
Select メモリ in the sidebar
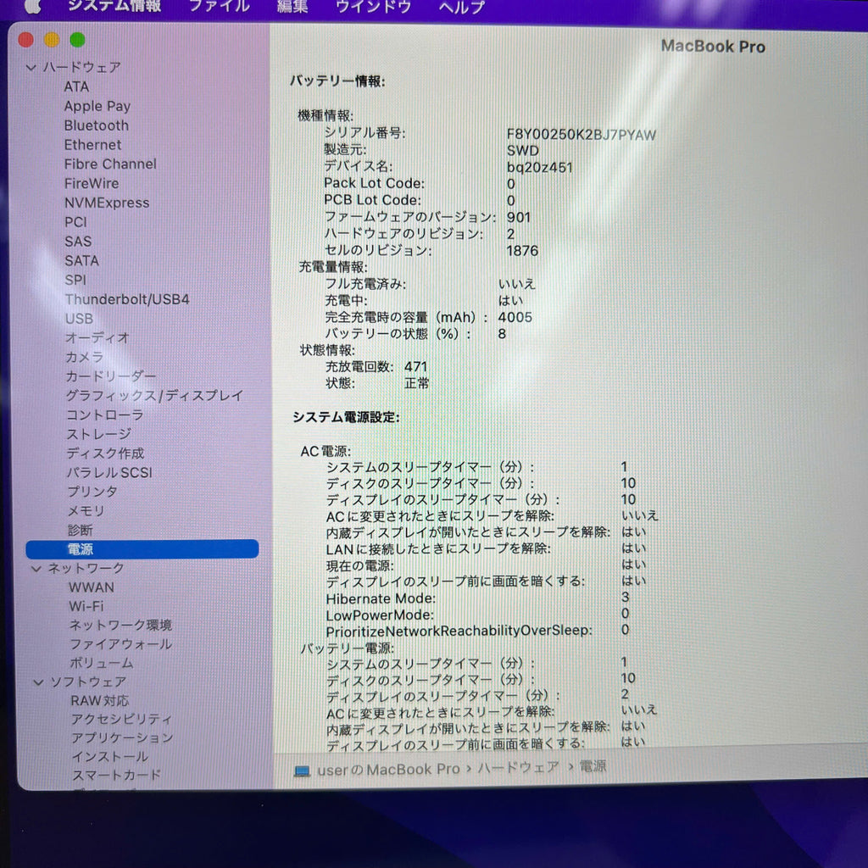86,511
